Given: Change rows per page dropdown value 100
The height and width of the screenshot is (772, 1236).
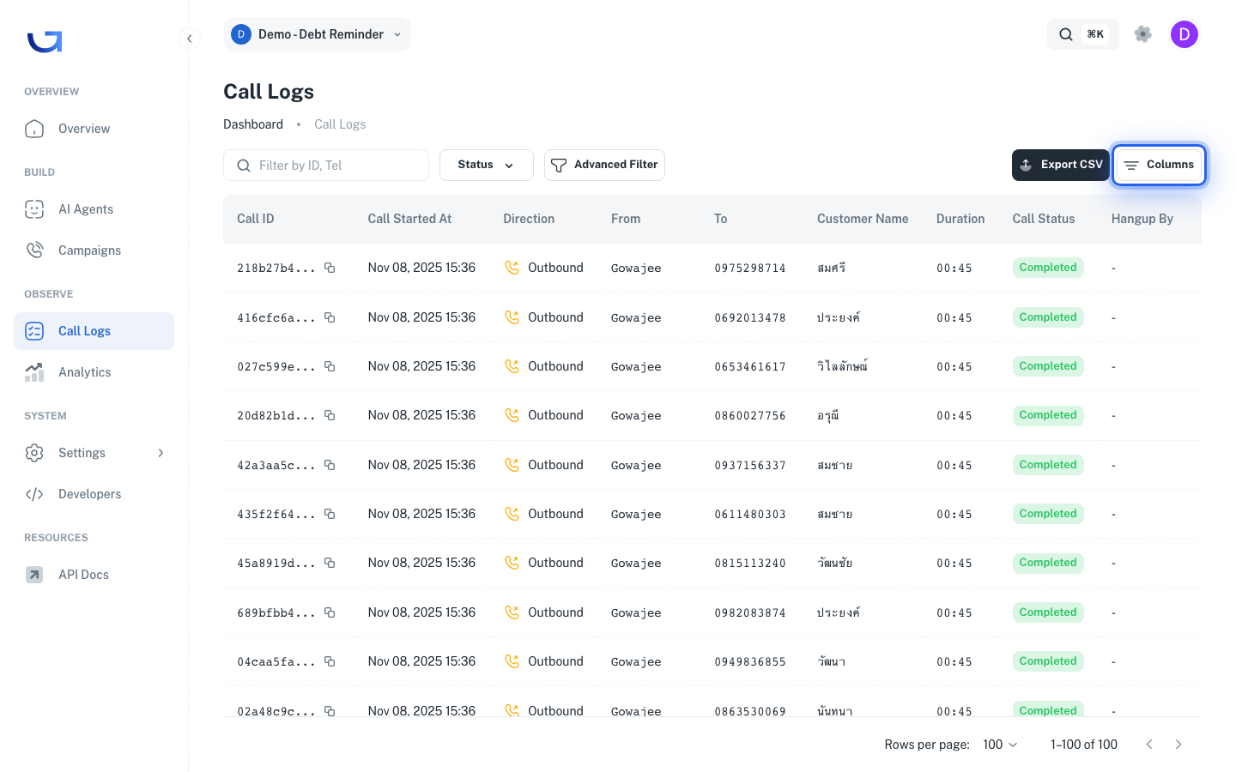Looking at the screenshot, I should tap(1000, 745).
